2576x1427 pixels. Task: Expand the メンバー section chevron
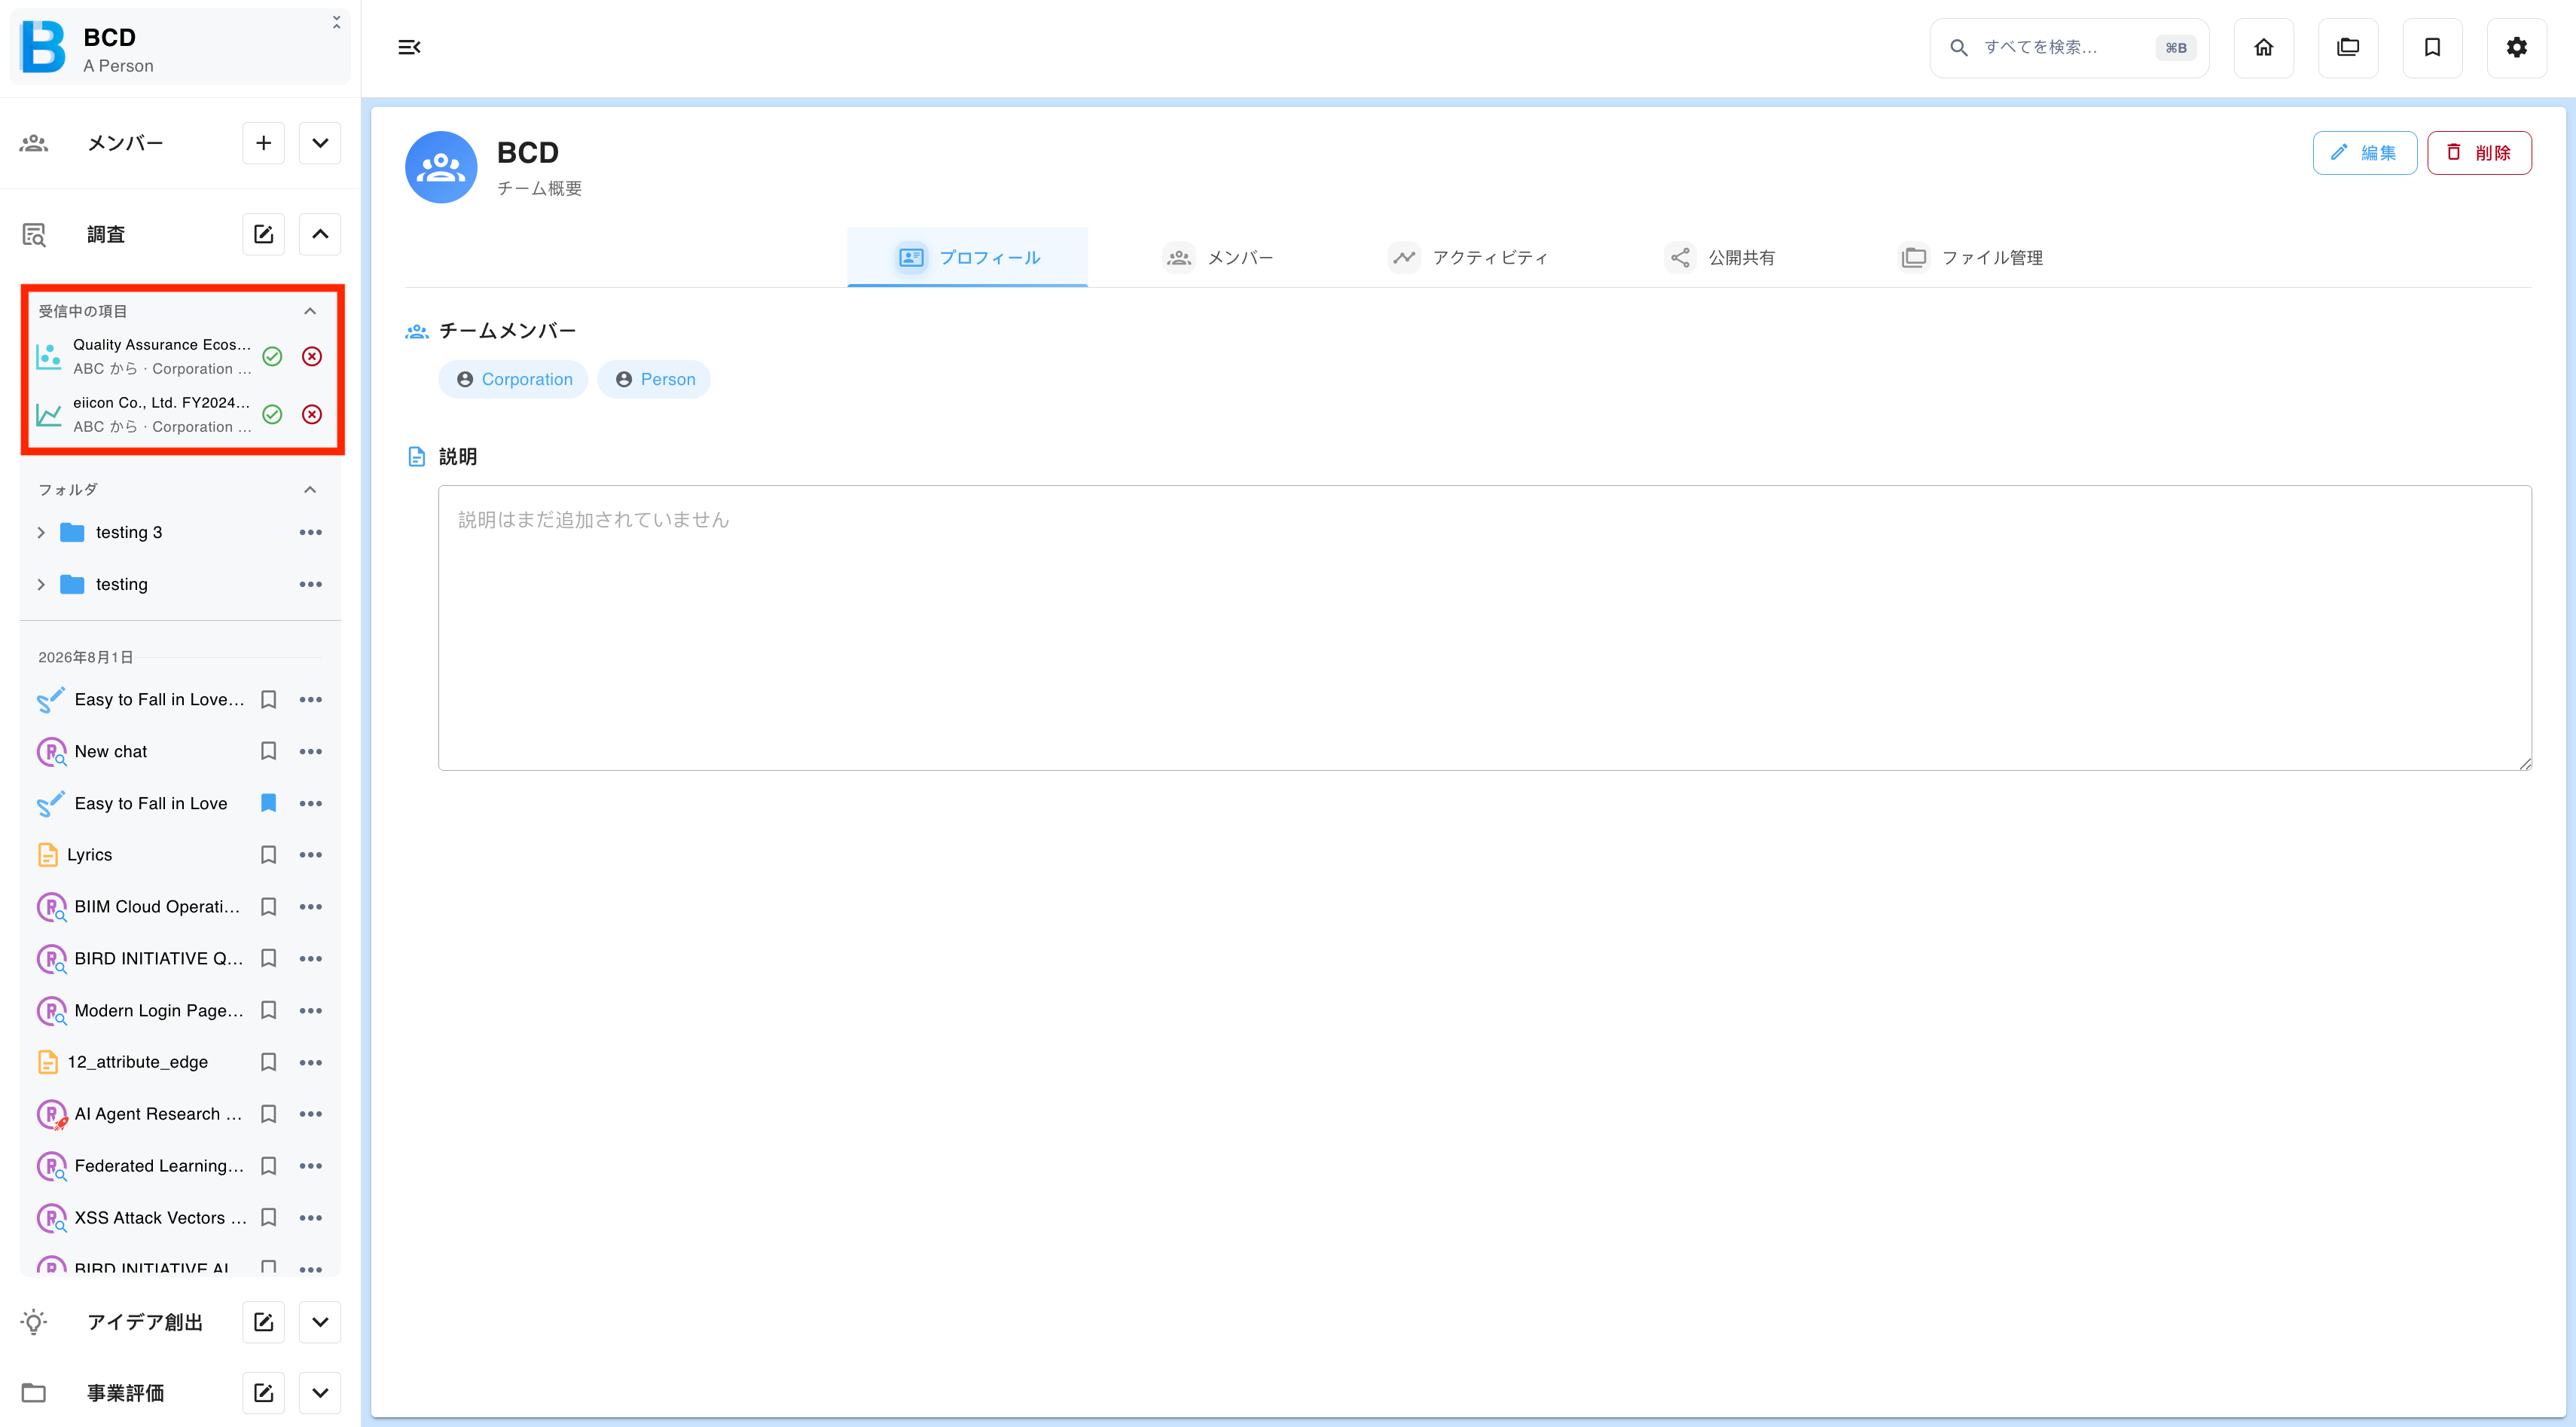(x=320, y=143)
